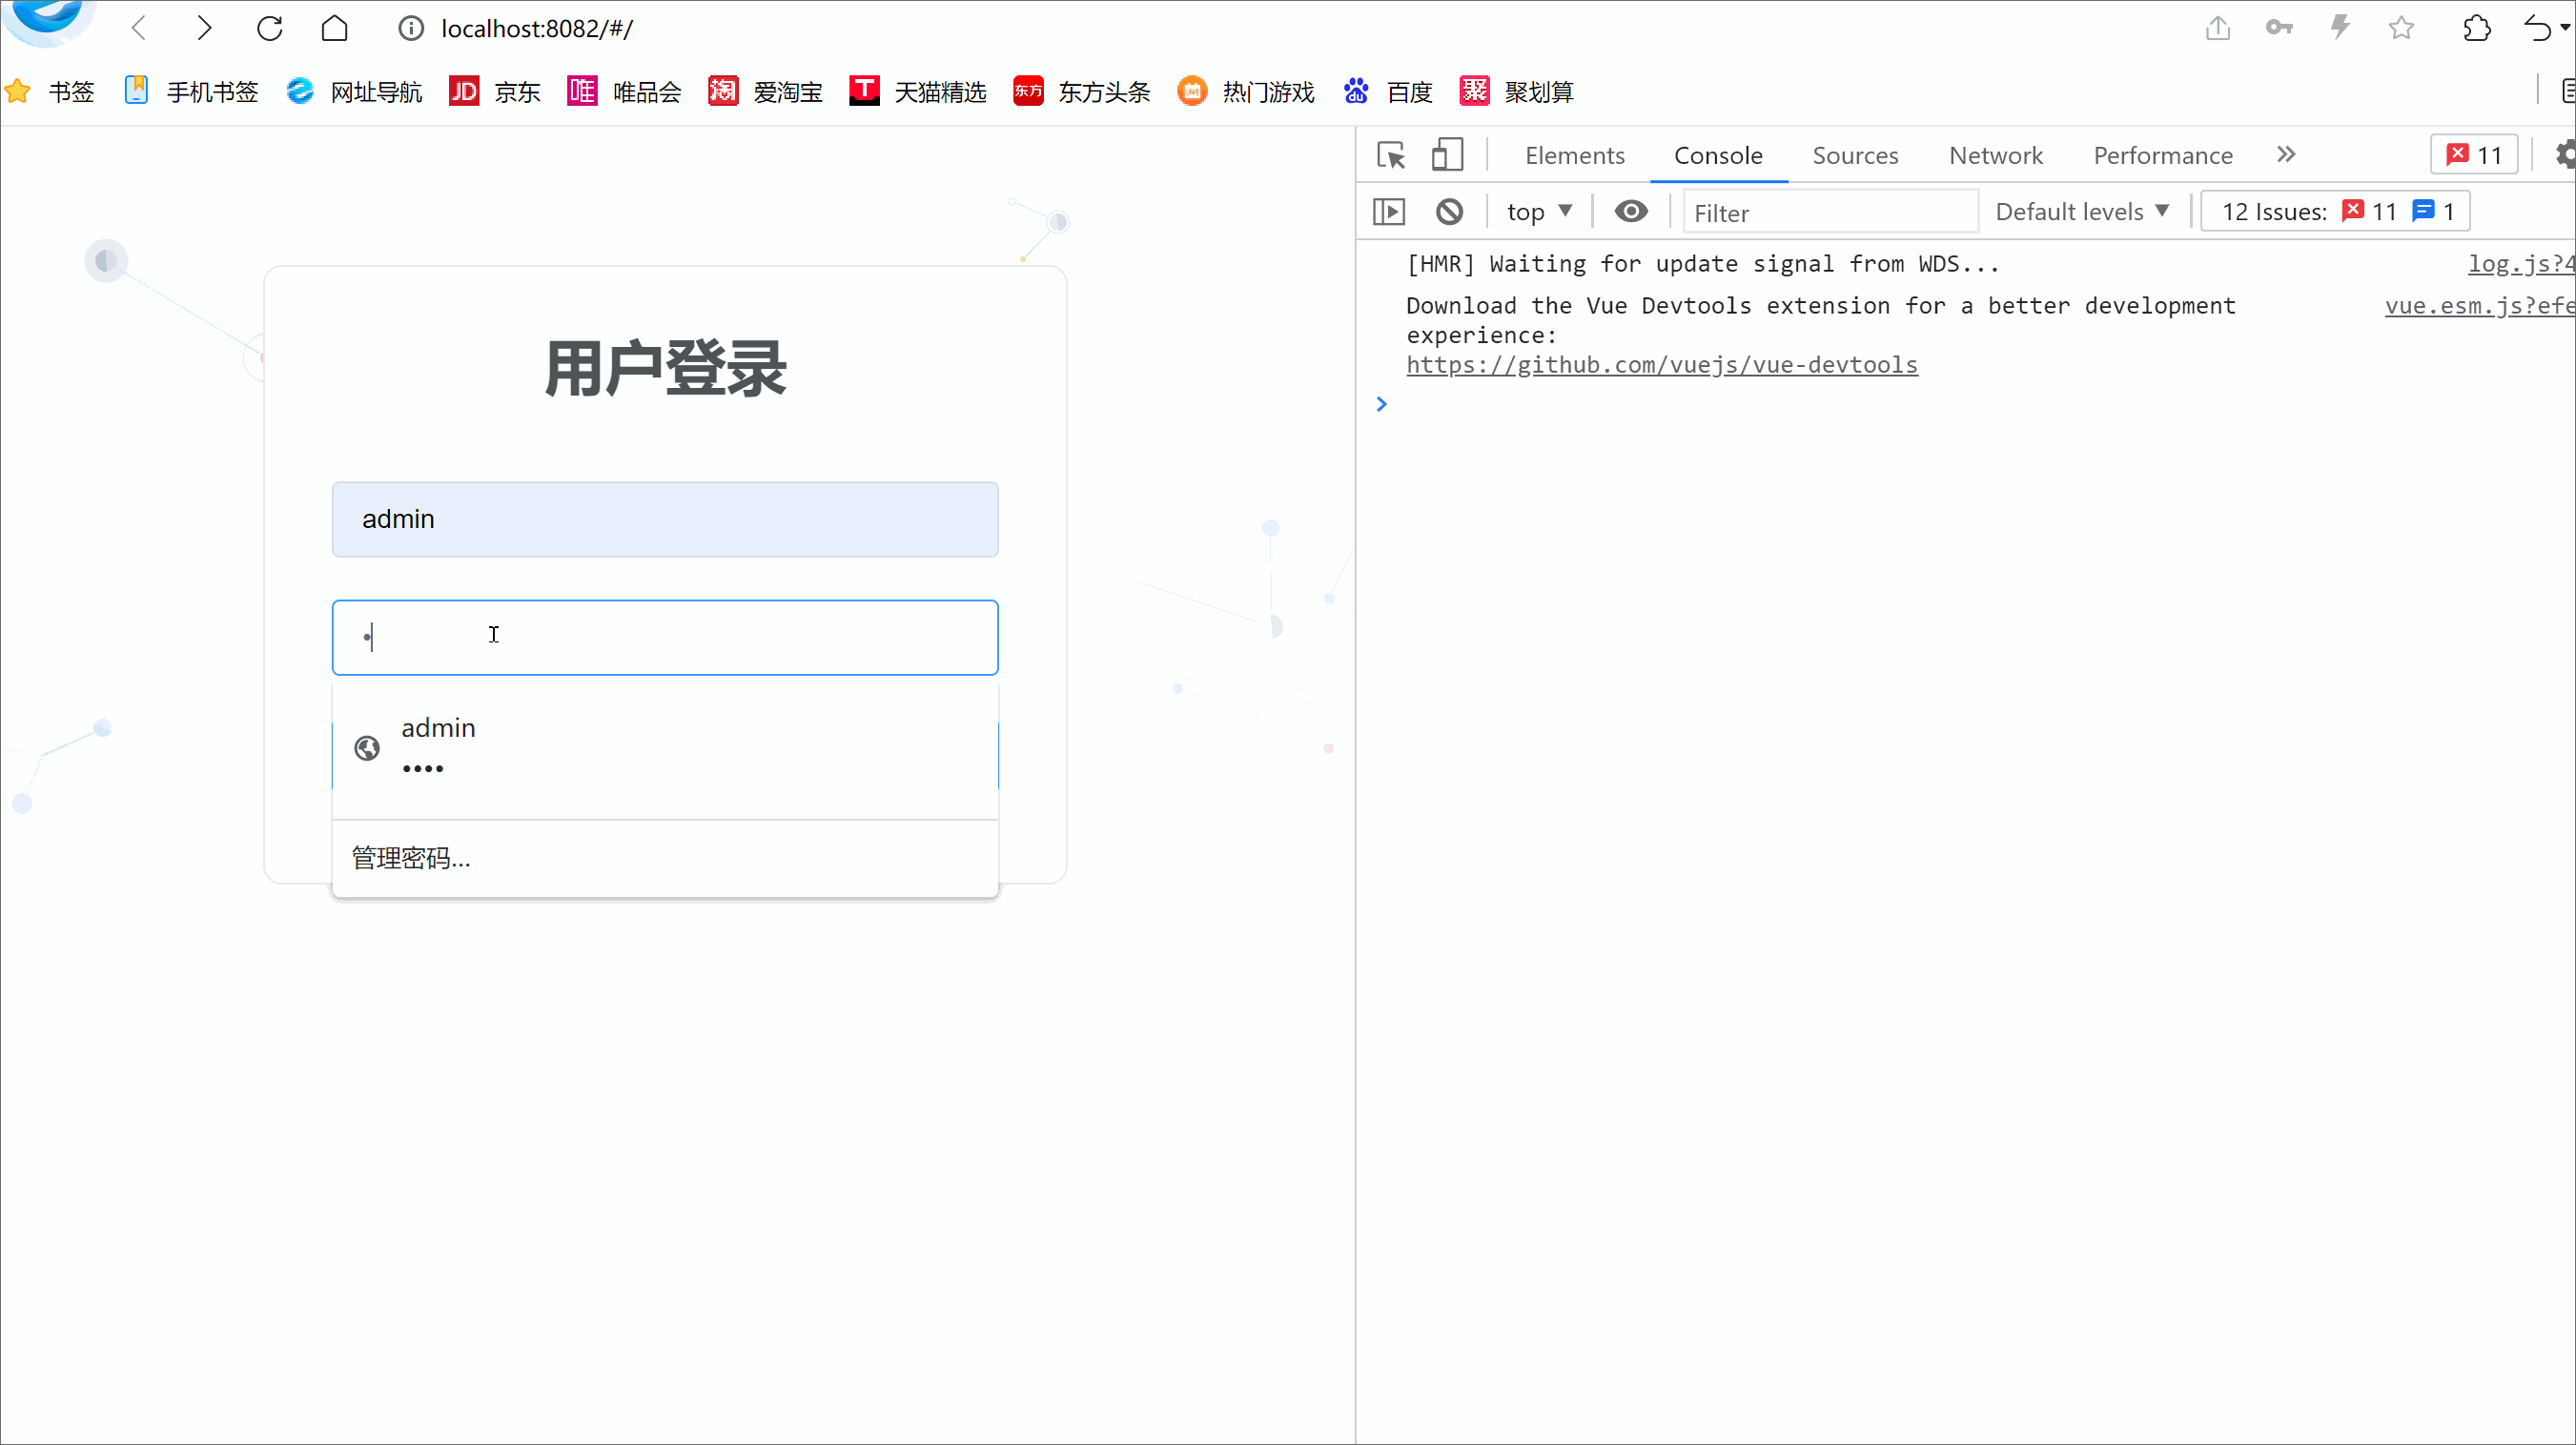The width and height of the screenshot is (2576, 1445).
Task: Click the password key icon in toolbar
Action: [x=2279, y=28]
